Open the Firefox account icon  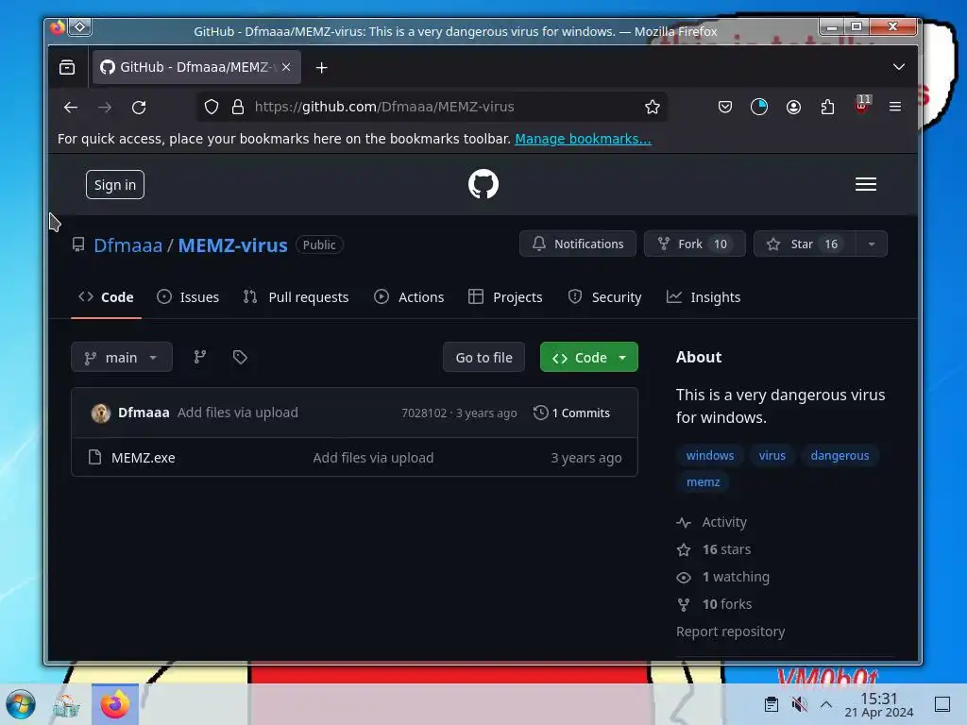point(793,108)
